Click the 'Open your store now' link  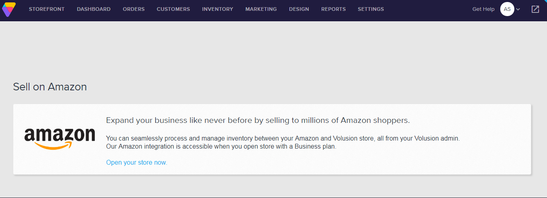[x=137, y=163]
